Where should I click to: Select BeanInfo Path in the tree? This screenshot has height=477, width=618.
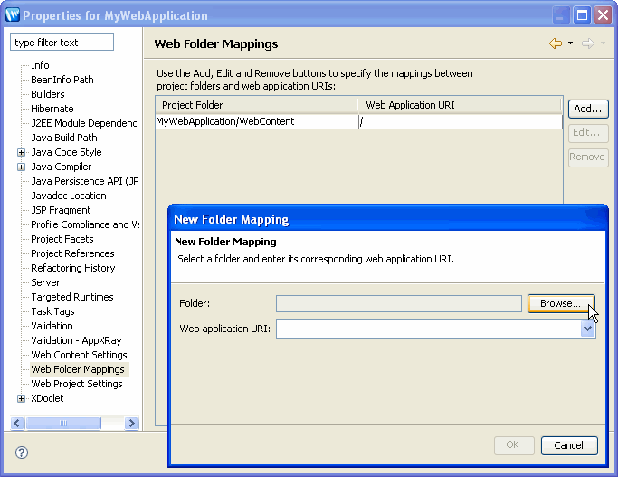click(x=62, y=80)
